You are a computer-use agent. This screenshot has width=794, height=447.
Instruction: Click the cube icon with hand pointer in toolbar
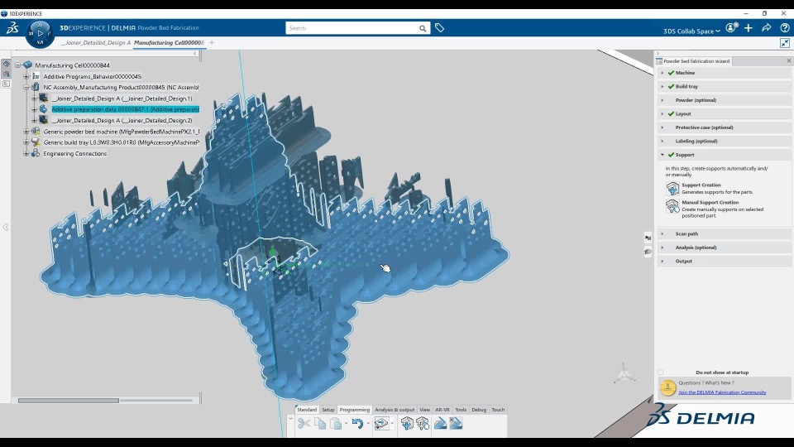click(x=423, y=423)
